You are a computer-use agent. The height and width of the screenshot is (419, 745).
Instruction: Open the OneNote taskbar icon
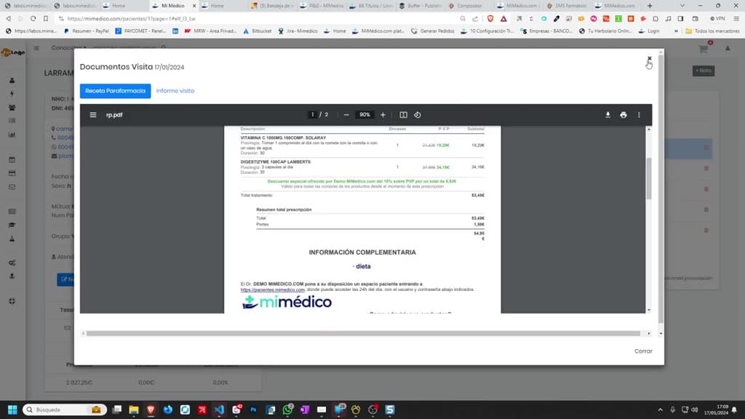pyautogui.click(x=305, y=410)
